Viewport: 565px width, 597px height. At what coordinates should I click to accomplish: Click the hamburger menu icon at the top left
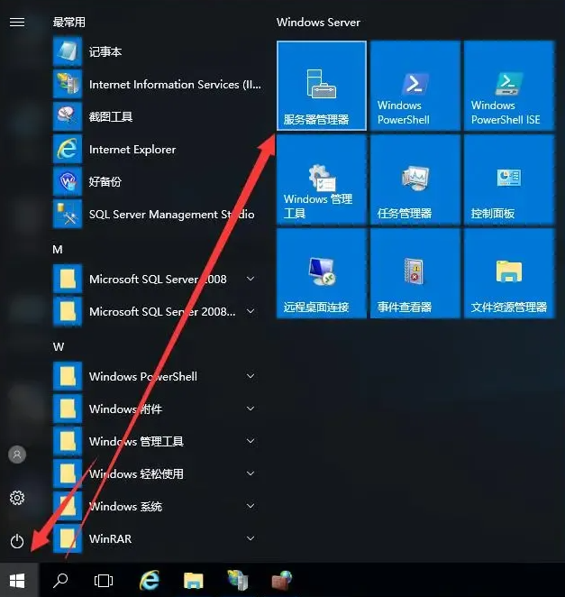[x=17, y=22]
